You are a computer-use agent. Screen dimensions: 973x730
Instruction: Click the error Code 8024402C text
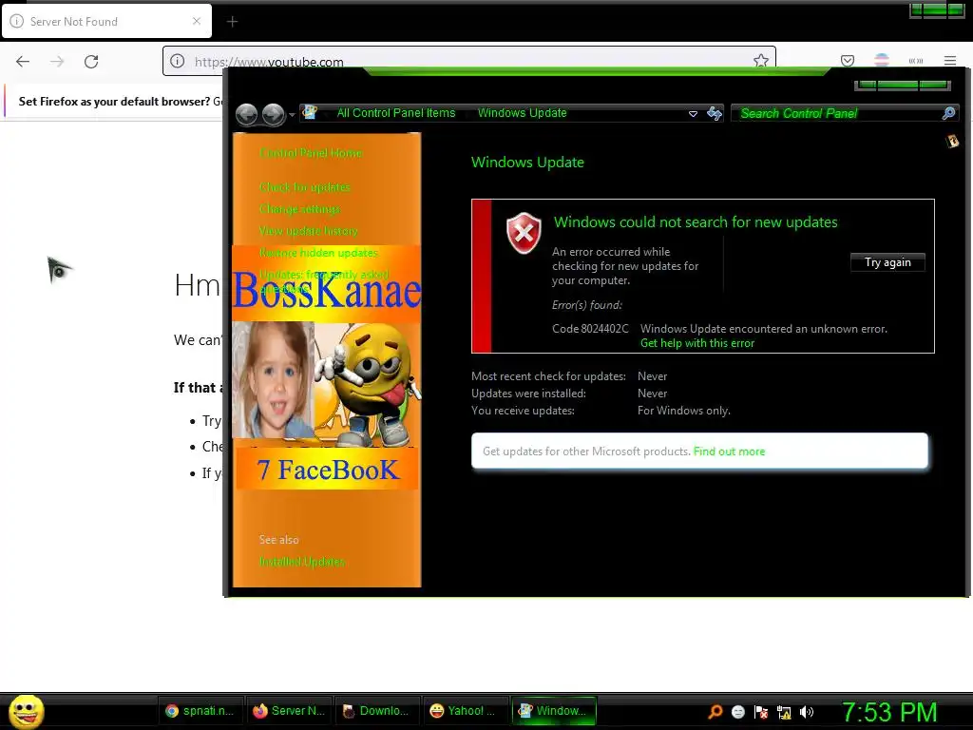click(590, 328)
